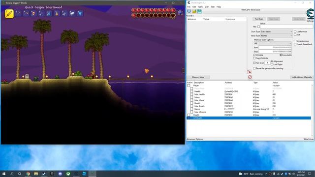Select the Alignment radio button
The height and width of the screenshot is (177, 315).
tap(272, 61)
